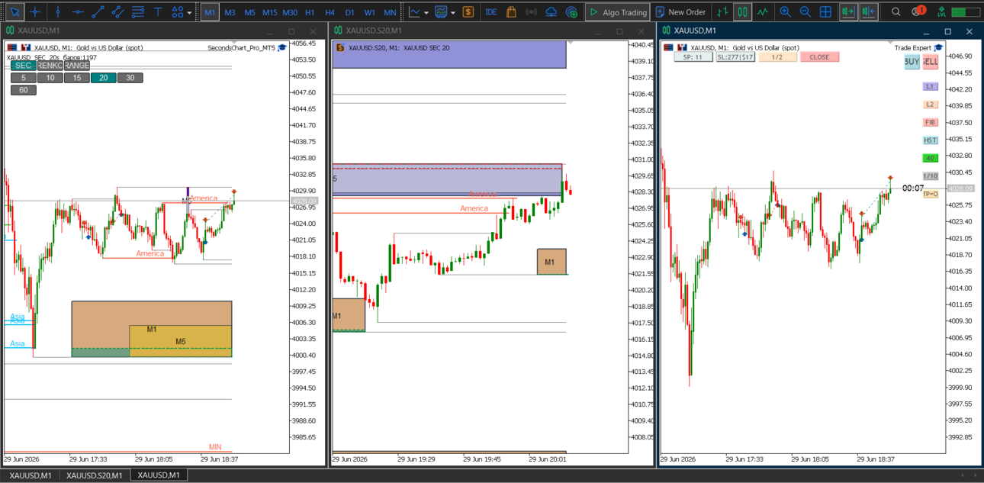Switch to MN timeframe

(x=390, y=12)
